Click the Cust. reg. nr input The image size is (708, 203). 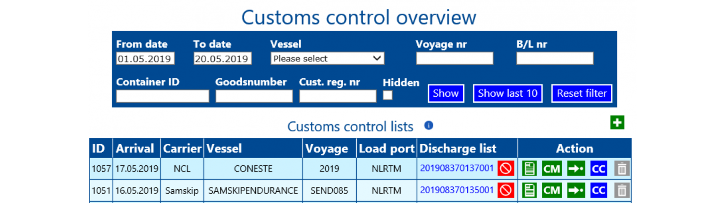point(338,96)
